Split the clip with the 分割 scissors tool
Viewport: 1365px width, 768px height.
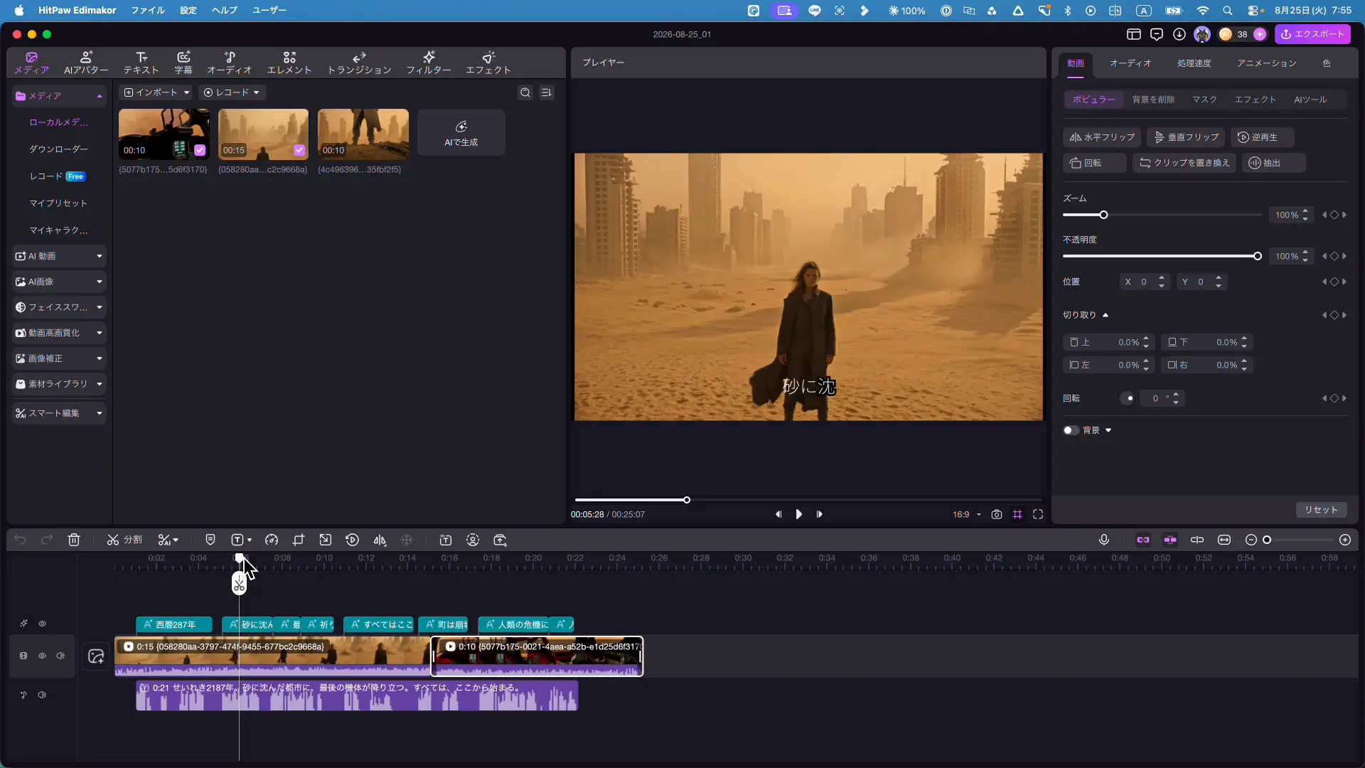click(x=124, y=540)
